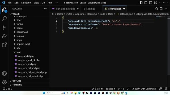Open the Explorer view in activity bar
The height and width of the screenshot is (95, 170).
pyautogui.click(x=5, y=10)
